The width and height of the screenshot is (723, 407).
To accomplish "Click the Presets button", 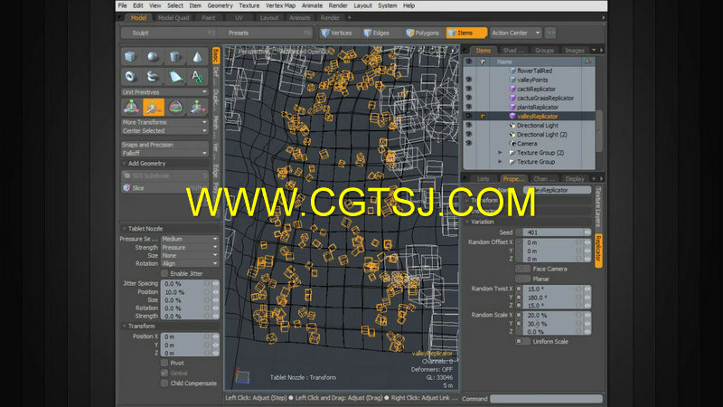I will pyautogui.click(x=268, y=33).
